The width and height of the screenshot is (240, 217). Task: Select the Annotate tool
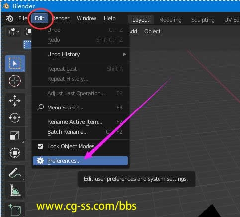click(15, 173)
